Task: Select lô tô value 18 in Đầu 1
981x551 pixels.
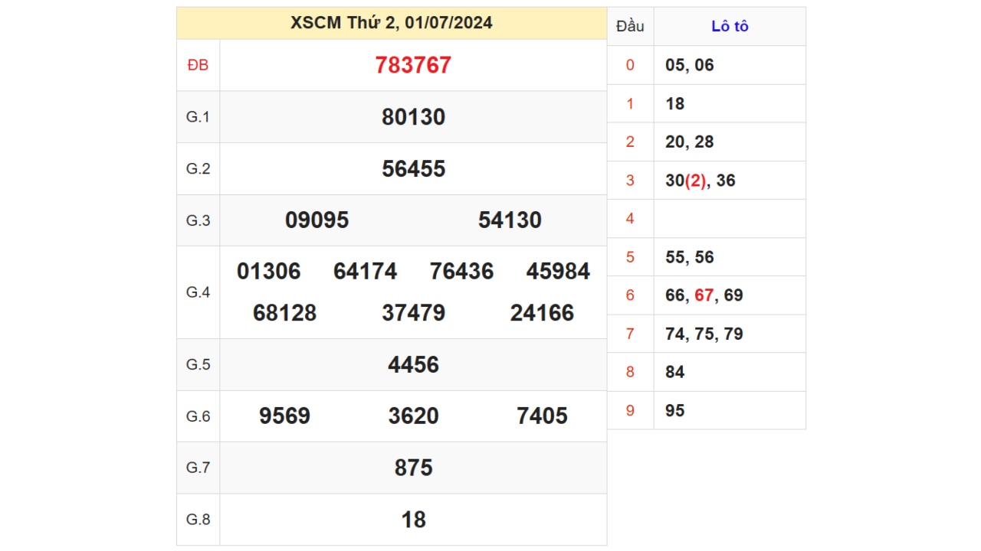Action: (x=675, y=104)
